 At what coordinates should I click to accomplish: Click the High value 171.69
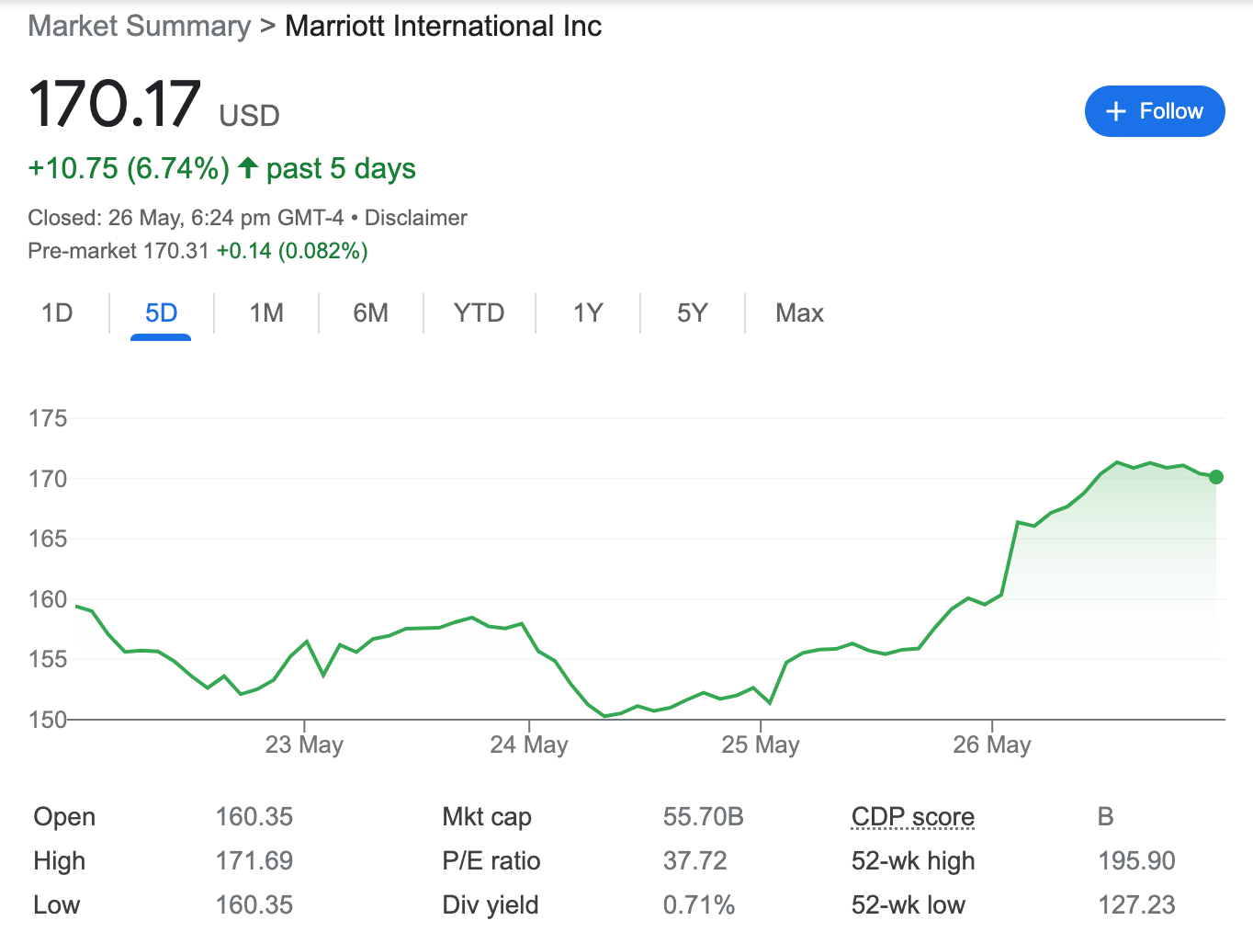(254, 860)
